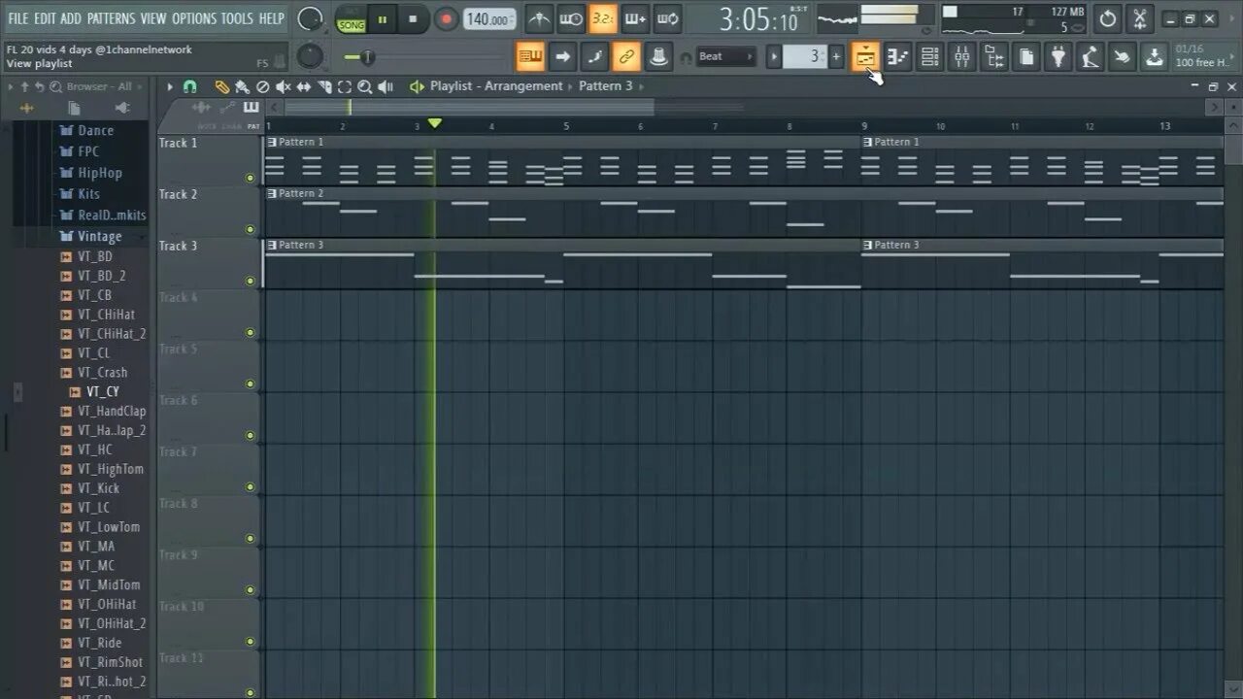Screen dimensions: 1243x699
Task: Open the channel rack view icon
Action: click(x=929, y=56)
